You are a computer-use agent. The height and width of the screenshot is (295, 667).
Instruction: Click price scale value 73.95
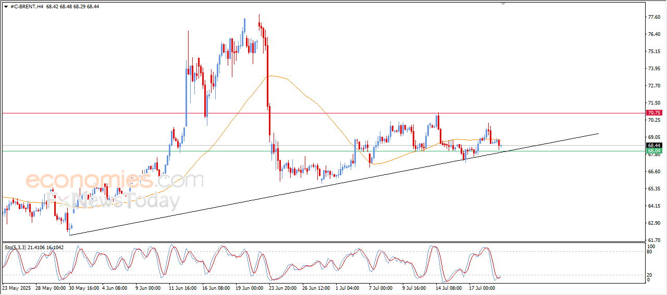coord(653,69)
